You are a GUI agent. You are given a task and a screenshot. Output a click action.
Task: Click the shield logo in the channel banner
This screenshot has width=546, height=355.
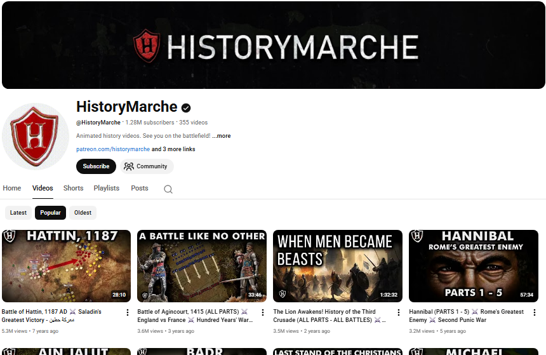coord(147,46)
